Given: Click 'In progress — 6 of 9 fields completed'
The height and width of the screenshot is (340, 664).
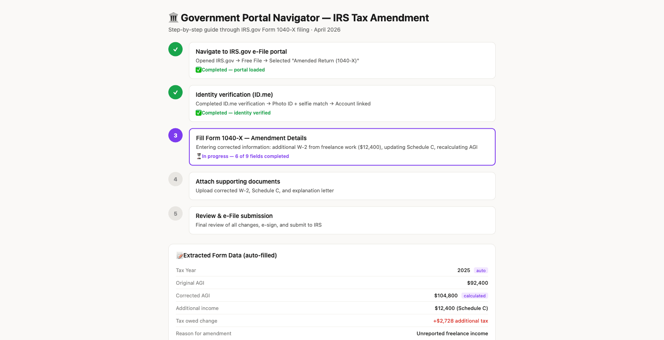Looking at the screenshot, I should [245, 156].
